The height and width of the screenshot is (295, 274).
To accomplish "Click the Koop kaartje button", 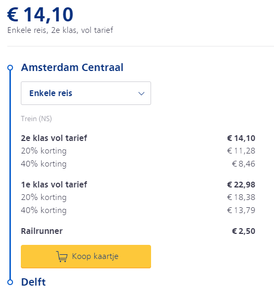I will (86, 256).
